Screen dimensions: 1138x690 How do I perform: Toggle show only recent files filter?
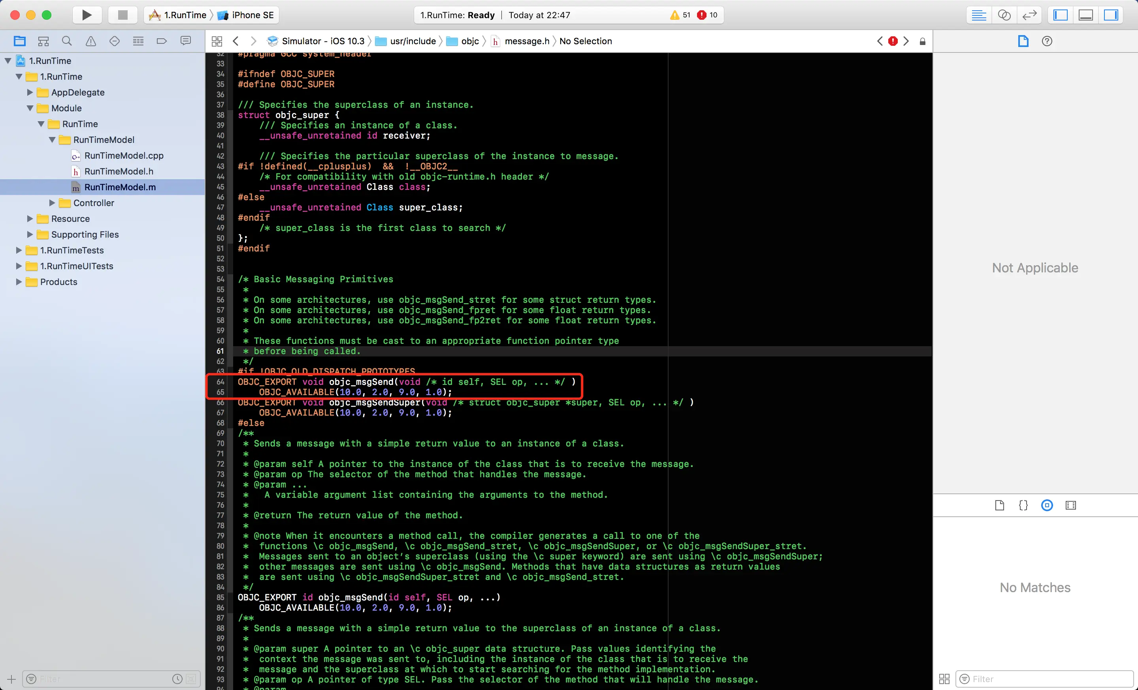click(x=177, y=679)
